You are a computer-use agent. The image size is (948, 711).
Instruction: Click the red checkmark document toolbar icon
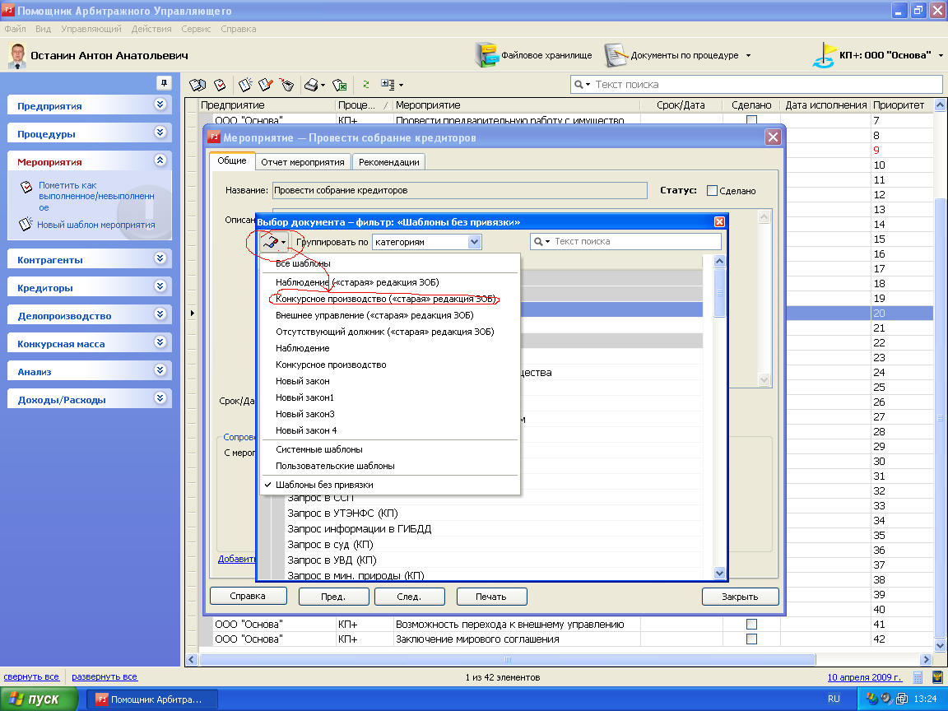[x=220, y=85]
